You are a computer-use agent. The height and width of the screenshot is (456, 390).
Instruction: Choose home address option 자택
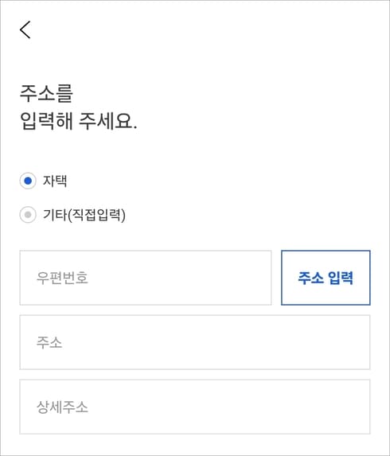[x=28, y=181]
